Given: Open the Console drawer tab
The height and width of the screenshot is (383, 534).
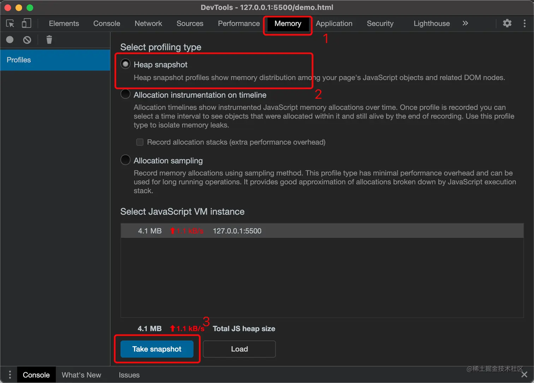Looking at the screenshot, I should click(x=36, y=375).
